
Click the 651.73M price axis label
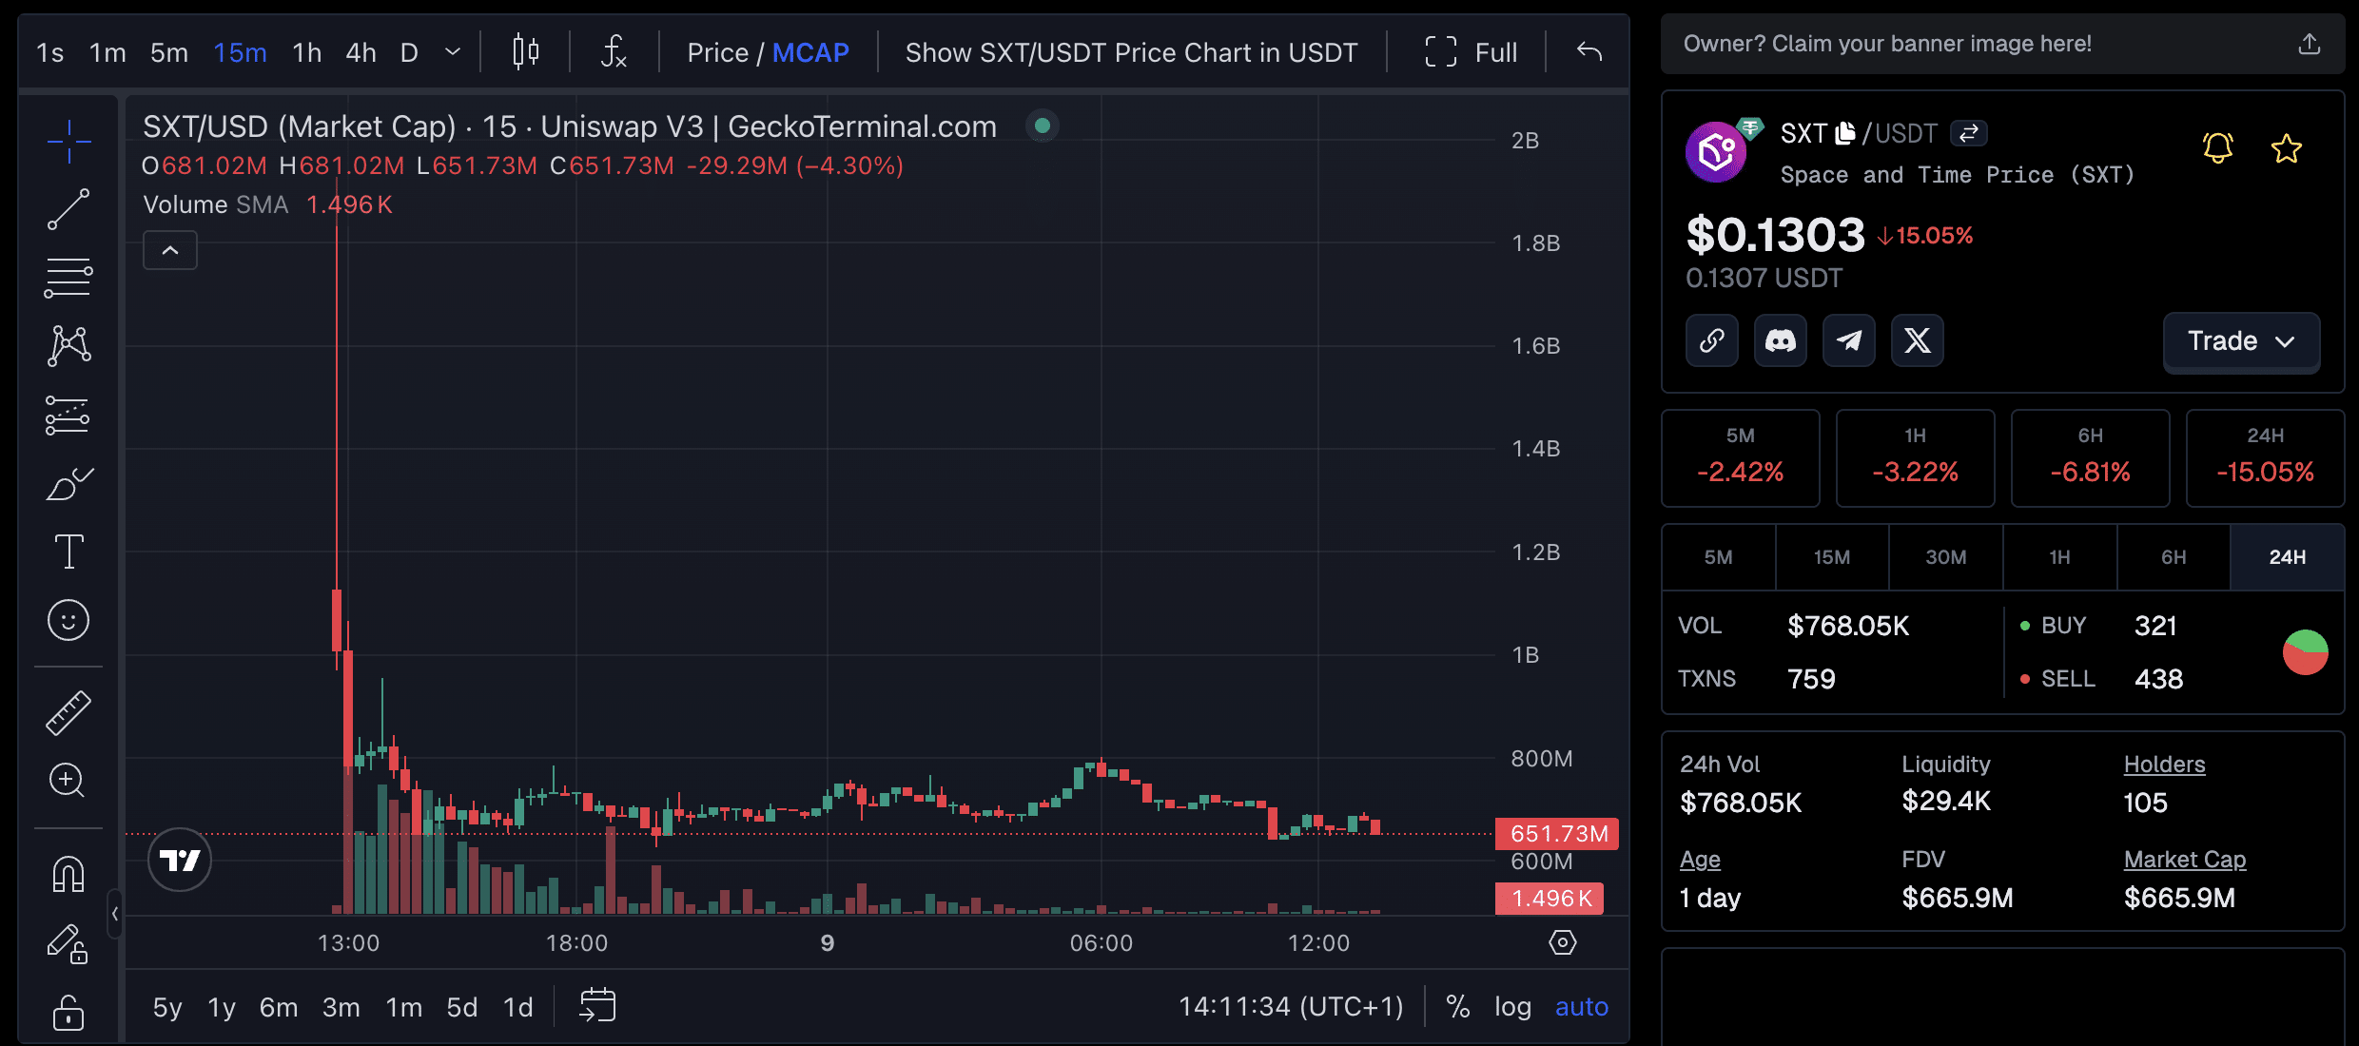(x=1557, y=834)
